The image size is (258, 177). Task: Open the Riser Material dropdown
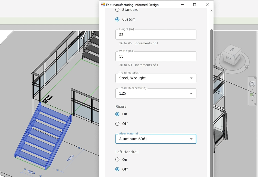156,139
